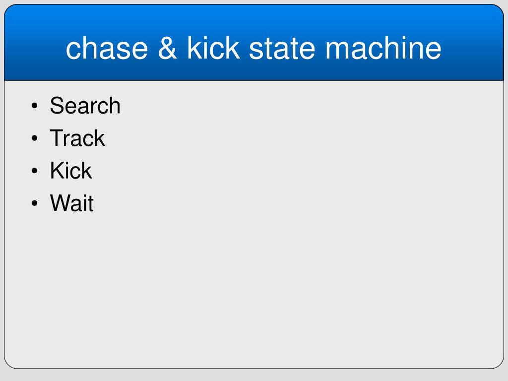
Task: Select the "Kick" bullet text
Action: click(x=70, y=171)
